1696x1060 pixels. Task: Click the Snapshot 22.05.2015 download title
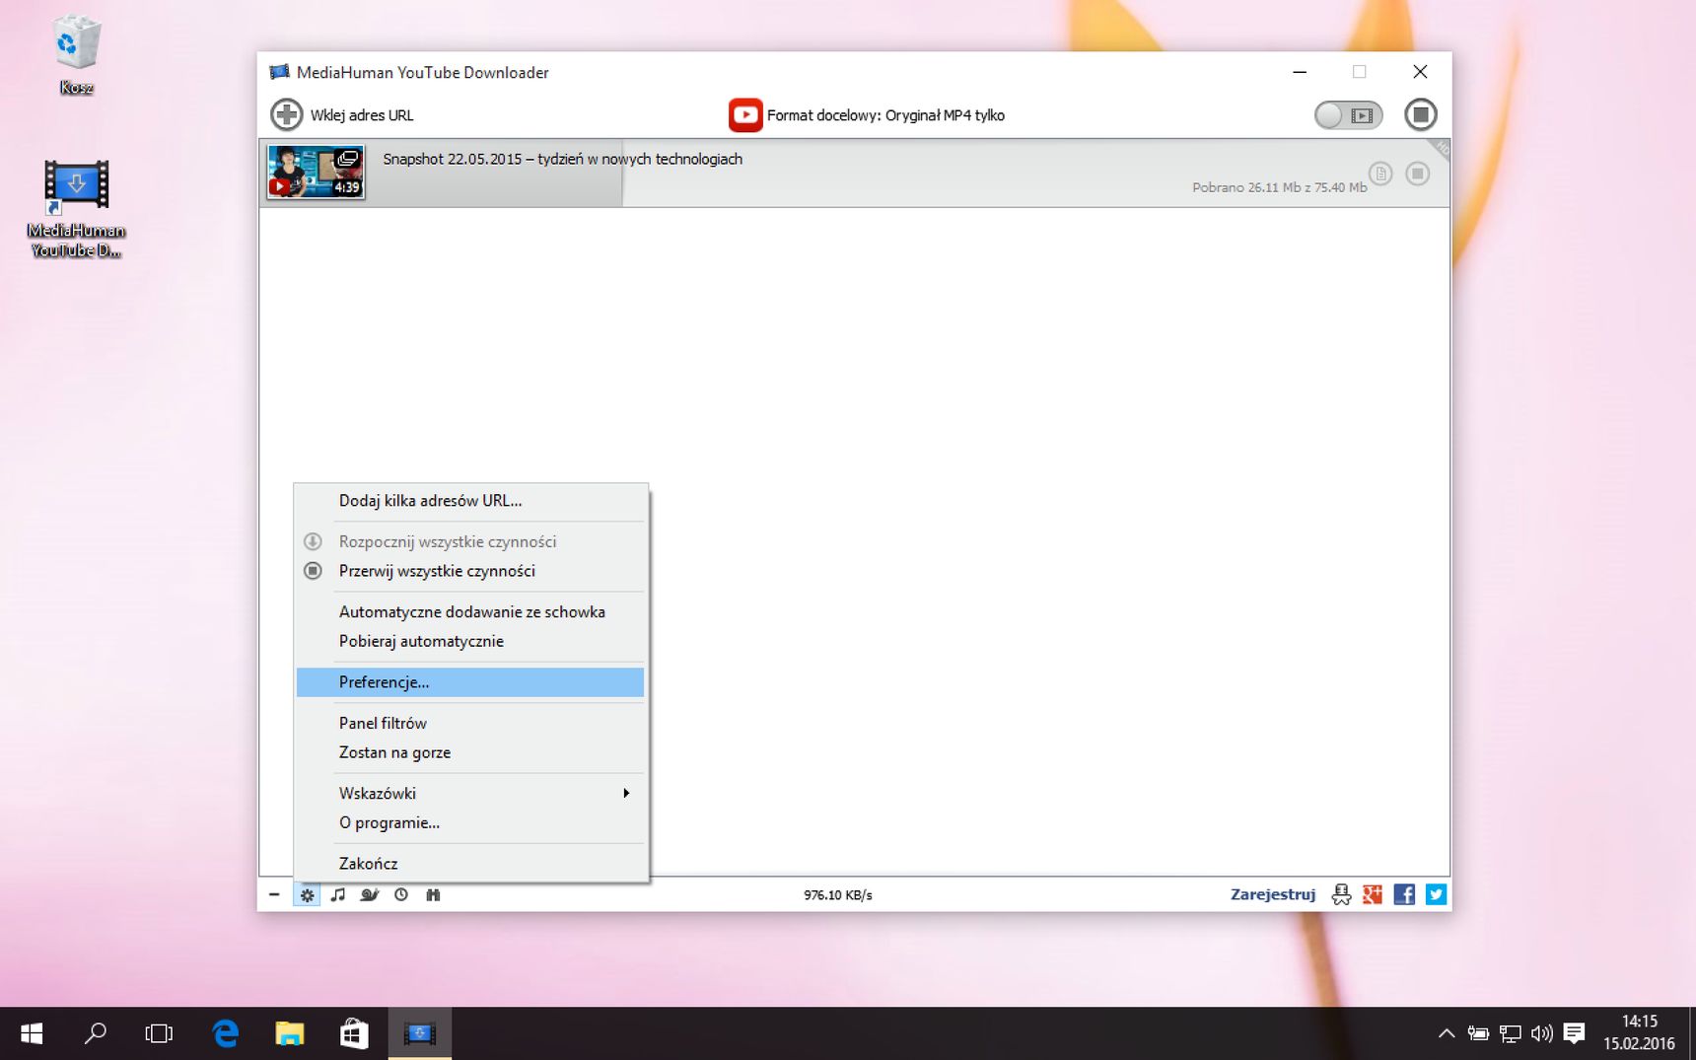pos(562,159)
